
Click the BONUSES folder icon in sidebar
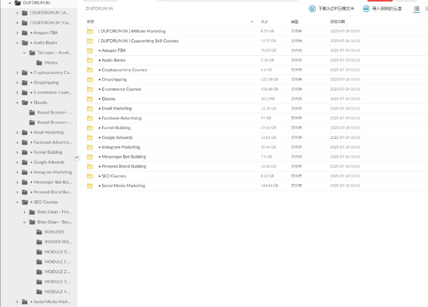(39, 232)
